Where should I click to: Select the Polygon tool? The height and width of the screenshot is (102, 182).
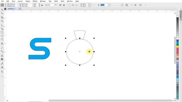[x=2, y=39]
